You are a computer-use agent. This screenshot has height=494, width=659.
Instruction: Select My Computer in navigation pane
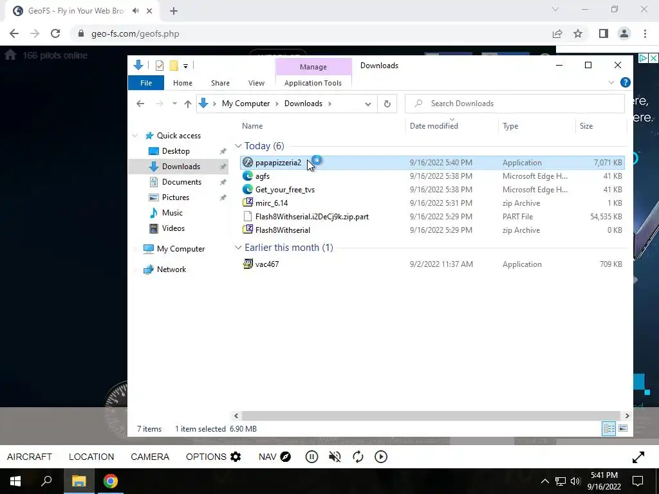[x=180, y=249]
